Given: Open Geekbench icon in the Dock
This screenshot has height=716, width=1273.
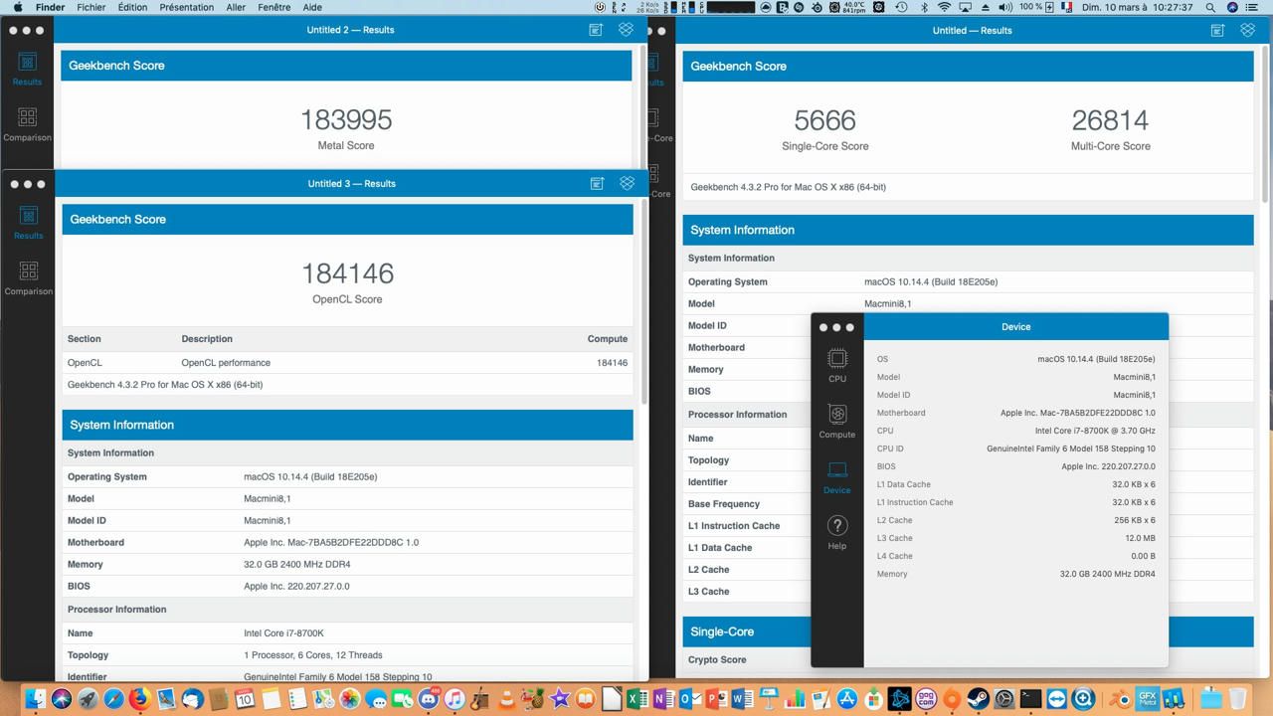Looking at the screenshot, I should 1173,699.
